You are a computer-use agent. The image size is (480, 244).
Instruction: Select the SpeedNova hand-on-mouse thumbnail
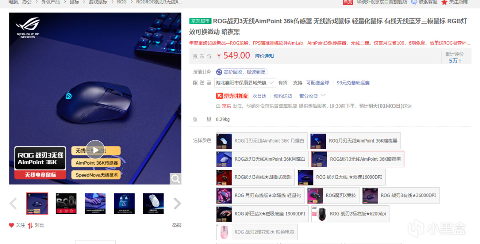[95, 203]
